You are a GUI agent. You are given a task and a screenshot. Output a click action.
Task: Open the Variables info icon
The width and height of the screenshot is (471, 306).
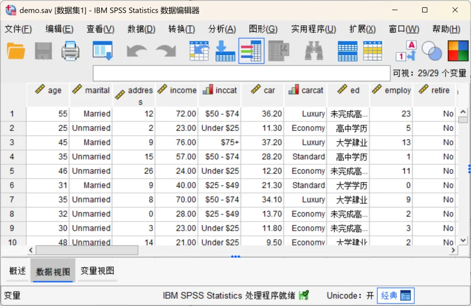[x=252, y=51]
